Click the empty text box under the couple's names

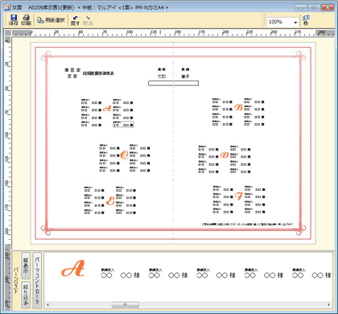click(x=173, y=84)
